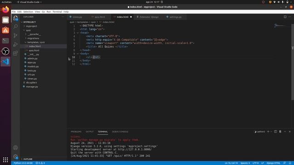Image resolution: width=294 pixels, height=165 pixels.
Task: Add a new terminal with plus icon
Action: pyautogui.click(x=268, y=132)
